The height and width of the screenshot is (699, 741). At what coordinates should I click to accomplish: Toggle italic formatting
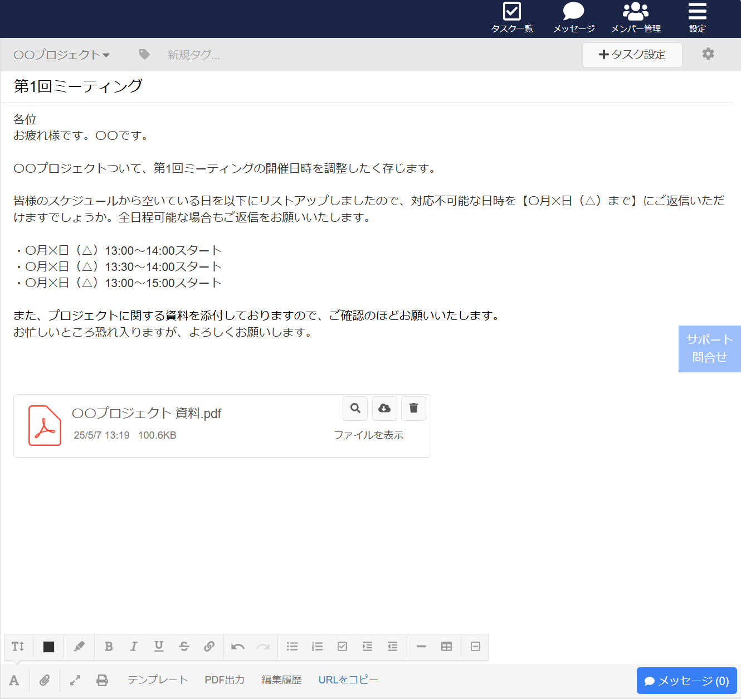coord(134,647)
